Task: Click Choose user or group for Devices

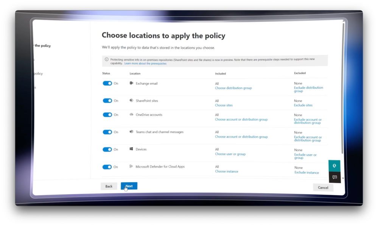Action: (230, 154)
